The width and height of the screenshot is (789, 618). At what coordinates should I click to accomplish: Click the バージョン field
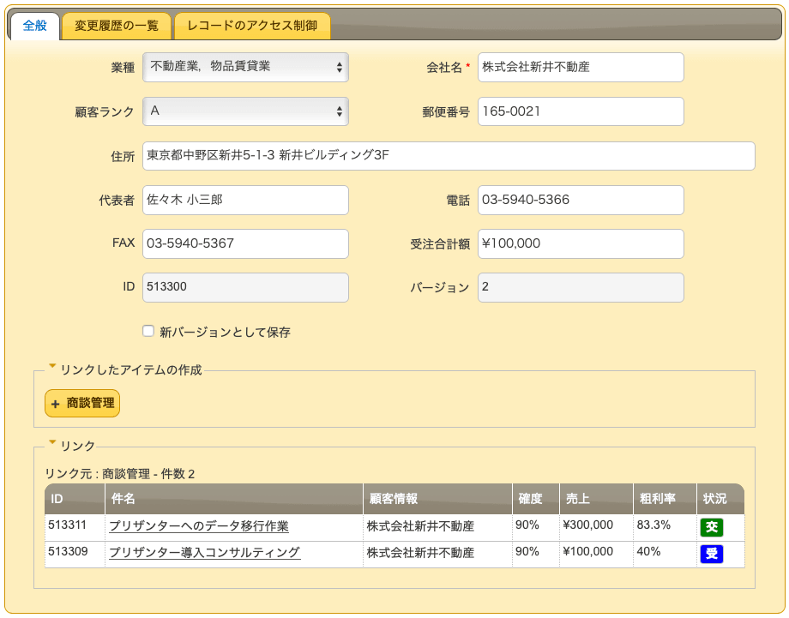581,288
